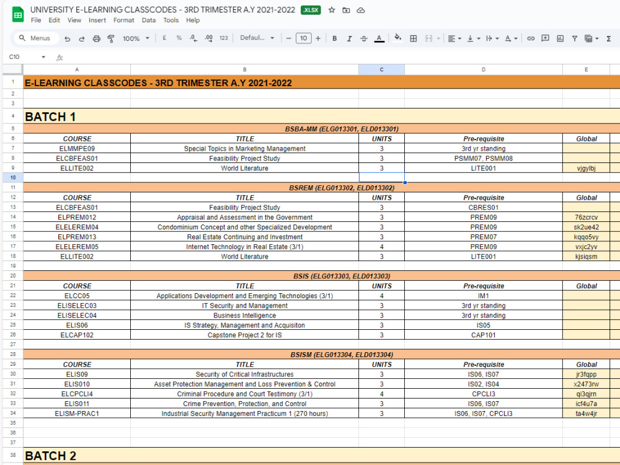
Task: Open the font Default dropdown
Action: [257, 38]
